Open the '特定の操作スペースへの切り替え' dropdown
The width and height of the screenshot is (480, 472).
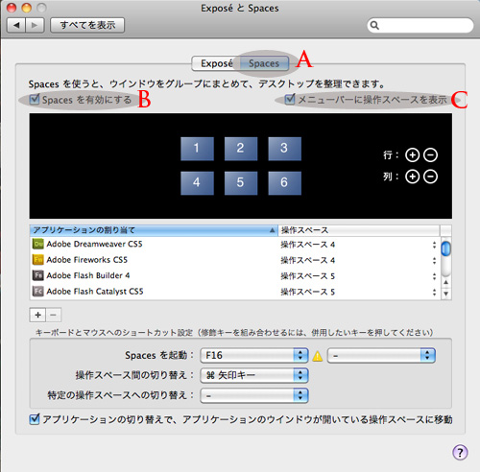(254, 395)
